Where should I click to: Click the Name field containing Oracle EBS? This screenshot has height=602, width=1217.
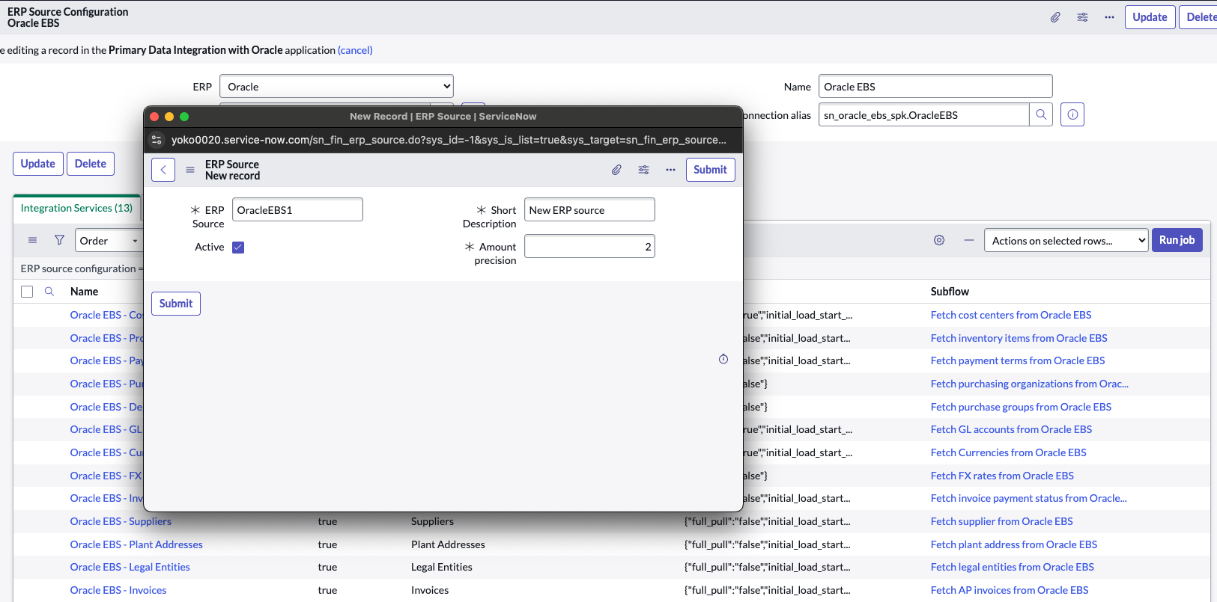click(x=935, y=86)
